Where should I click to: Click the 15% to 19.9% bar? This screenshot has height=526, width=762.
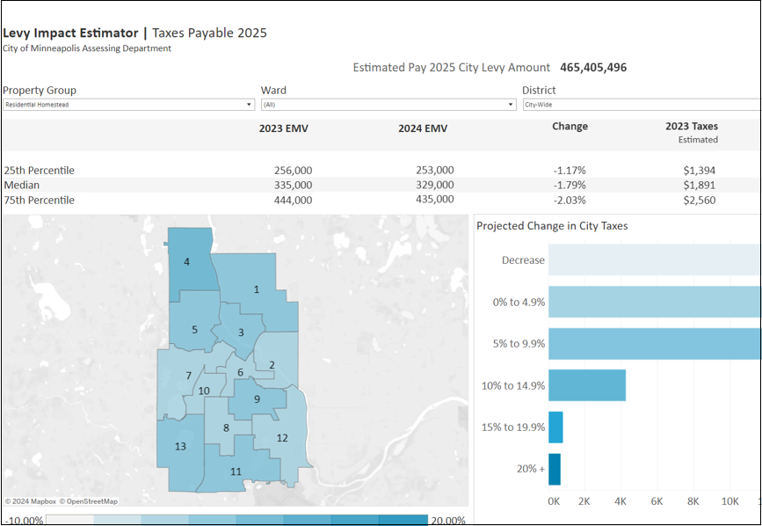tap(555, 427)
